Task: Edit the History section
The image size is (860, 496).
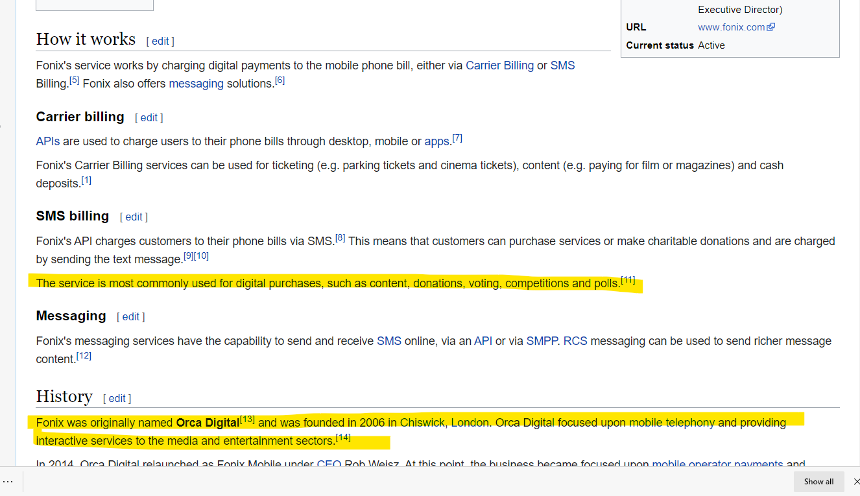Action: pos(117,398)
